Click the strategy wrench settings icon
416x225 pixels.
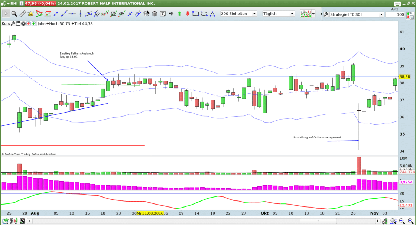[326, 14]
